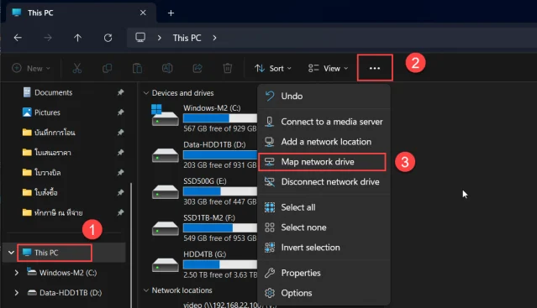
Task: Click the SSD500G (E:) capacity bar
Action: click(220, 191)
